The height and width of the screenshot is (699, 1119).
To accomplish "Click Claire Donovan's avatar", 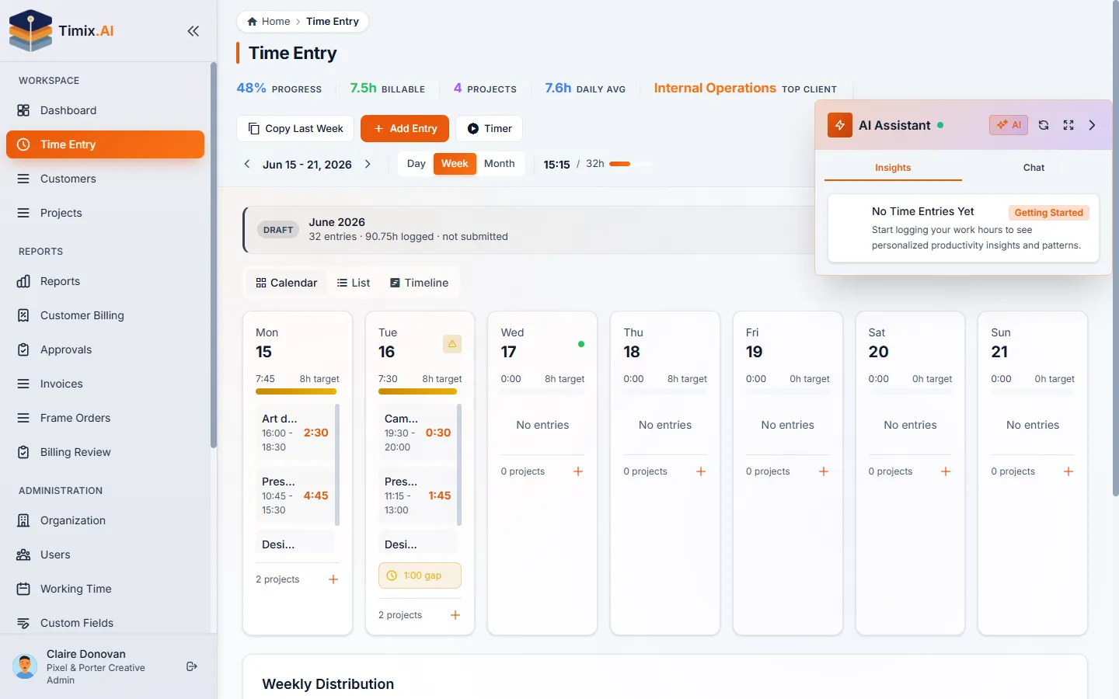I will [x=25, y=666].
